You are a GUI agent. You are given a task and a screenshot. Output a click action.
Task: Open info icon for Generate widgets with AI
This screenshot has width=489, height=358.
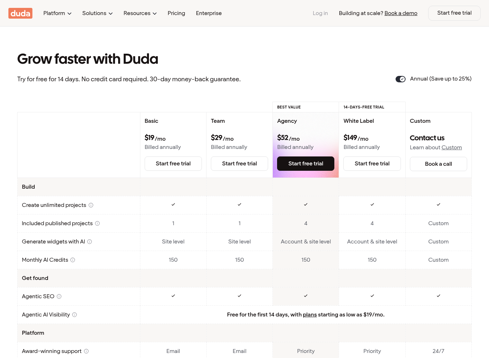(89, 242)
